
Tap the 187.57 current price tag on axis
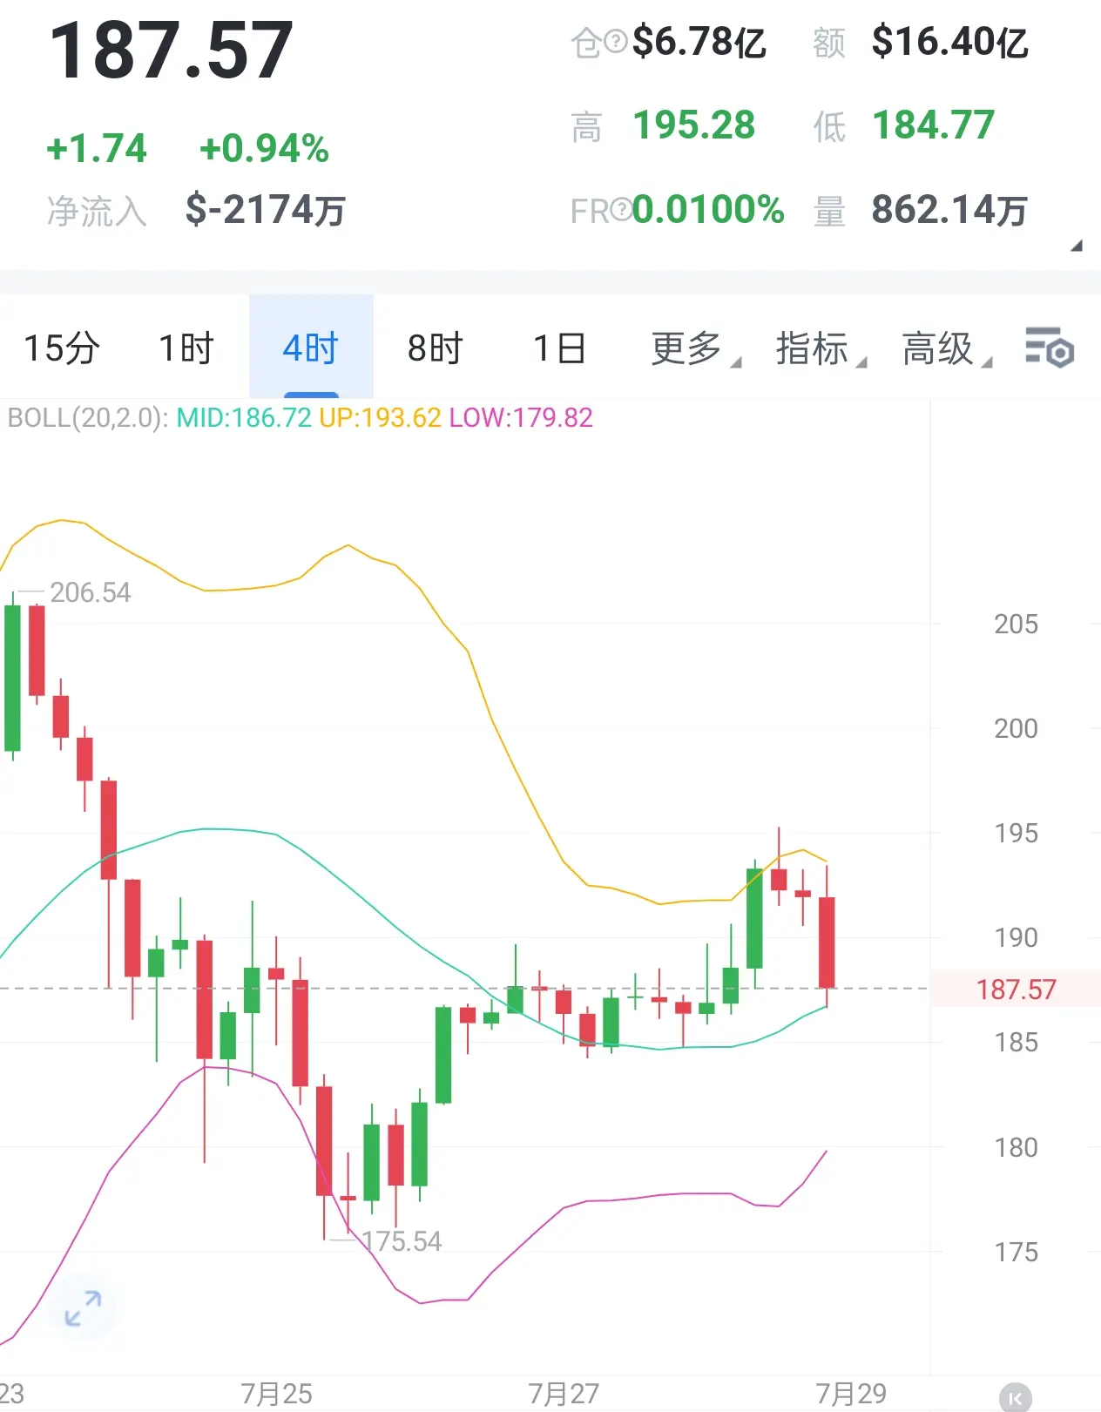coord(1016,990)
